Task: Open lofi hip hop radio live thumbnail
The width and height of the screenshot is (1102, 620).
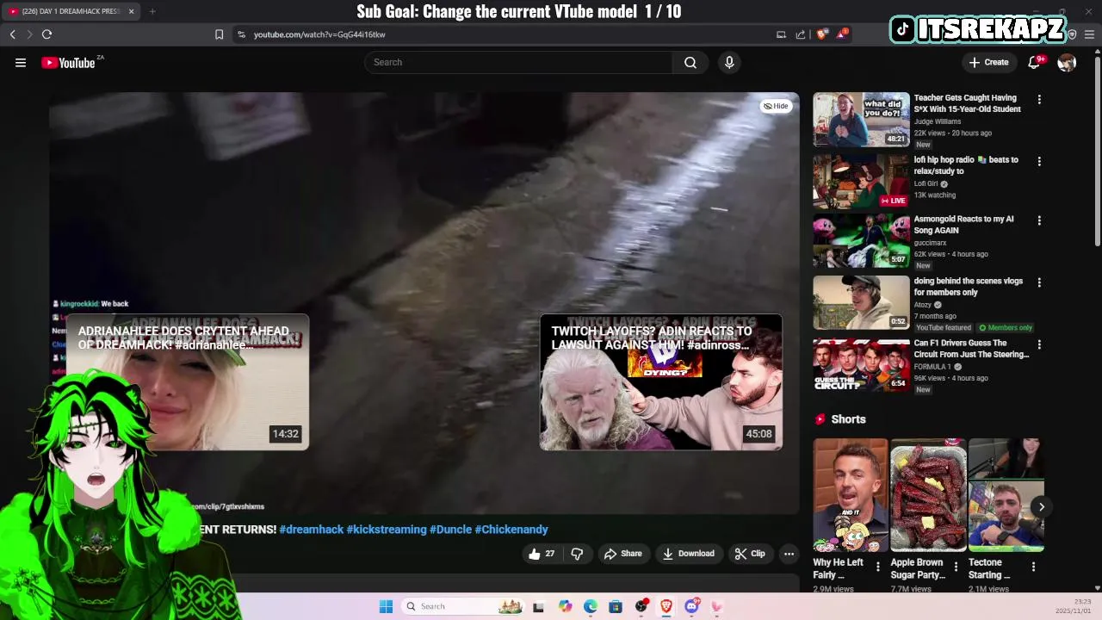Action: (x=861, y=181)
